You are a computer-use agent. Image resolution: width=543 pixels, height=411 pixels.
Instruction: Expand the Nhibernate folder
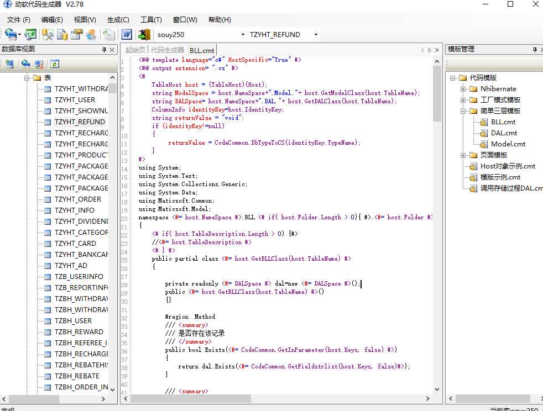[463, 89]
